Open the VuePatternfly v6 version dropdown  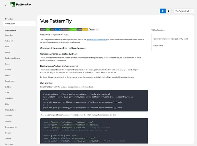click(184, 11)
